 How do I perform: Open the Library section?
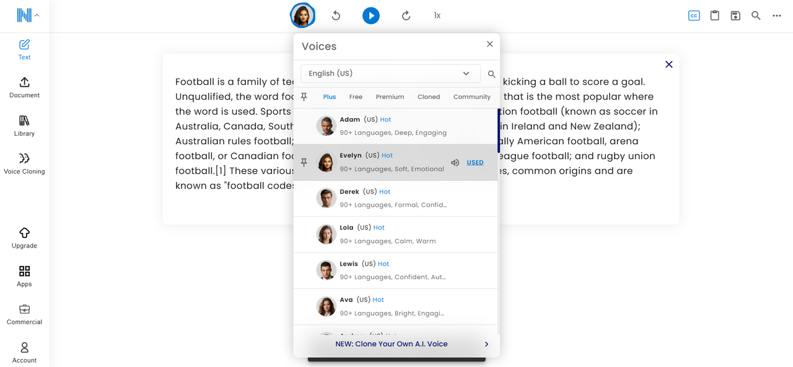click(24, 126)
